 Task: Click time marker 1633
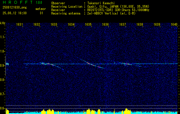click(54, 24)
